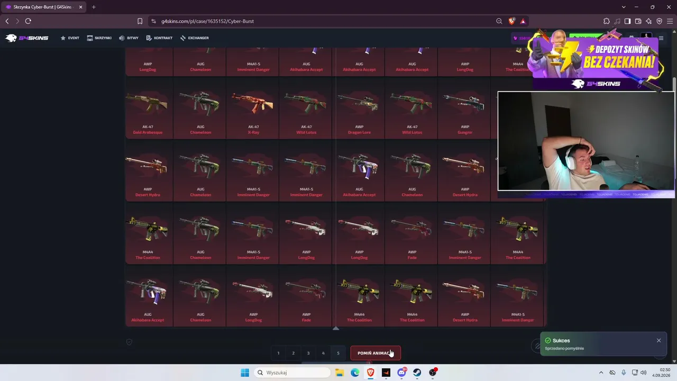Skip the opening animation
The image size is (677, 381).
click(376, 353)
